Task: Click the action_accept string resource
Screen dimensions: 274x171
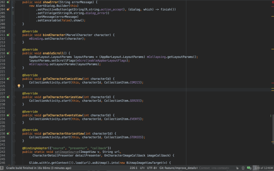Action: point(112,9)
